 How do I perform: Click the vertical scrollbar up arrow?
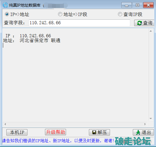point(151,31)
